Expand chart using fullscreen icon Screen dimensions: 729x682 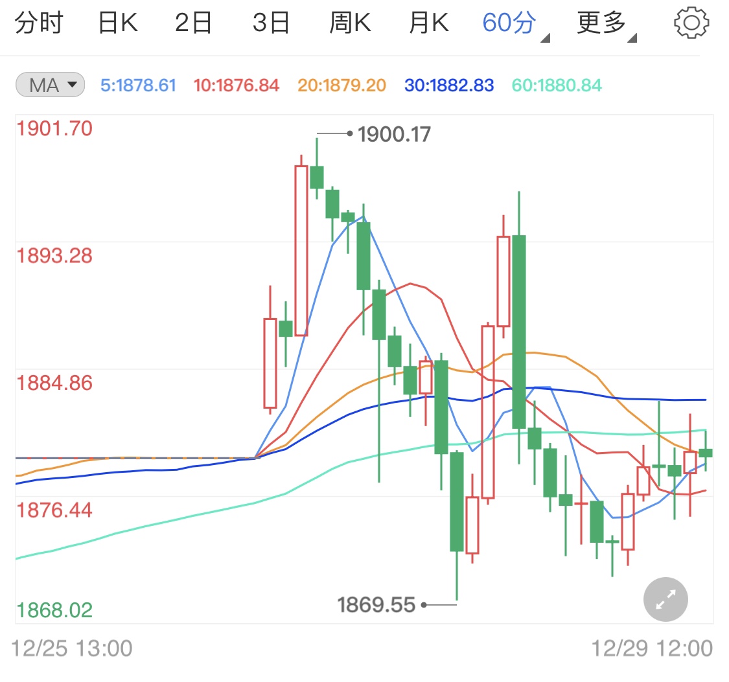pos(665,599)
